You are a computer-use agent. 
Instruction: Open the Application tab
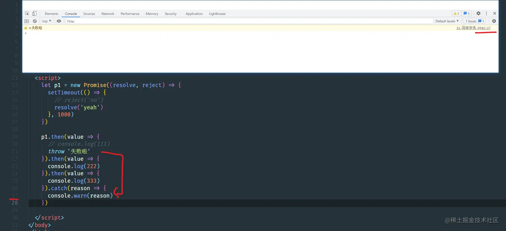[194, 14]
